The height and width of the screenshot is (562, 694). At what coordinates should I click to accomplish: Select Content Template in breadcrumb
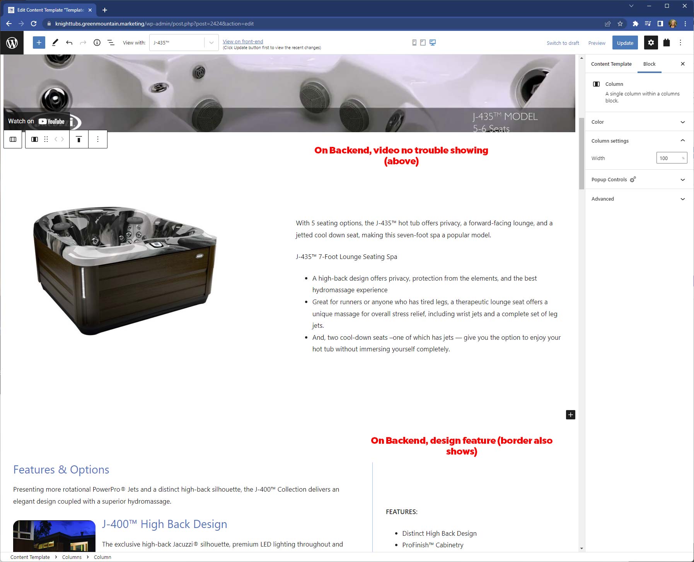coord(30,557)
